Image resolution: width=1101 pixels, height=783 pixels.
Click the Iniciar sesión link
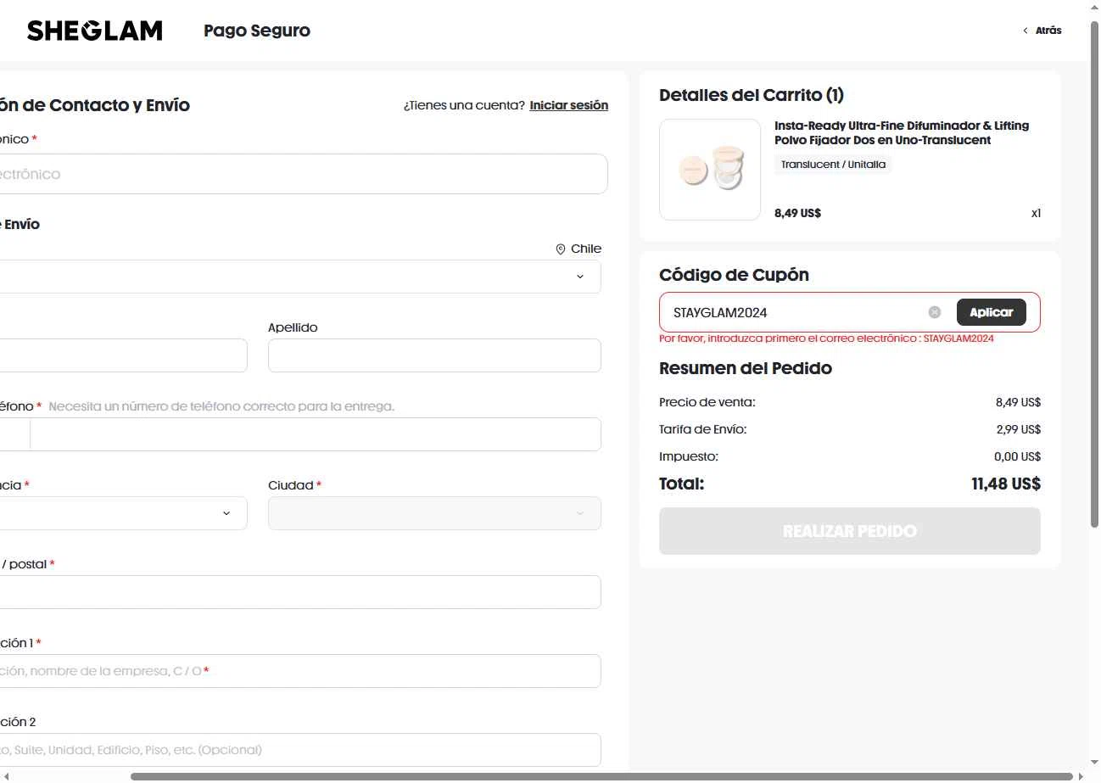(x=569, y=105)
